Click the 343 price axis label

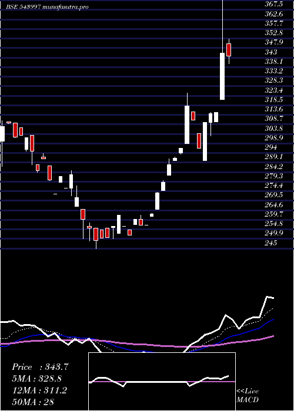(271, 52)
